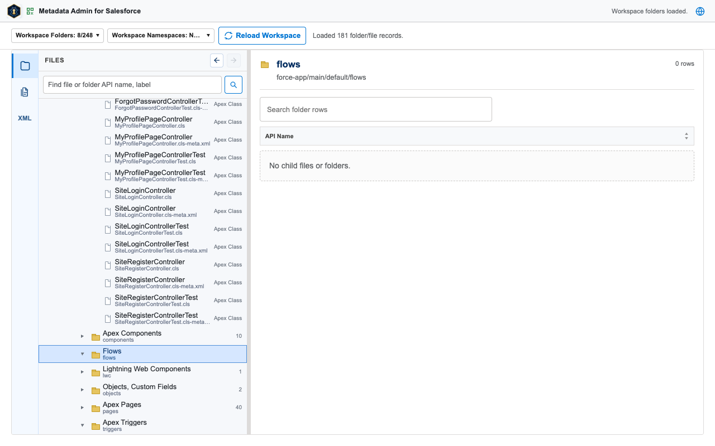The image size is (715, 446).
Task: Click folder icon of Lightning Web Components
Action: coord(96,372)
